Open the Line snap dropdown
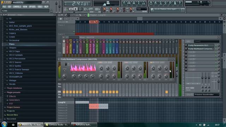226x127 pixels. pos(142,9)
